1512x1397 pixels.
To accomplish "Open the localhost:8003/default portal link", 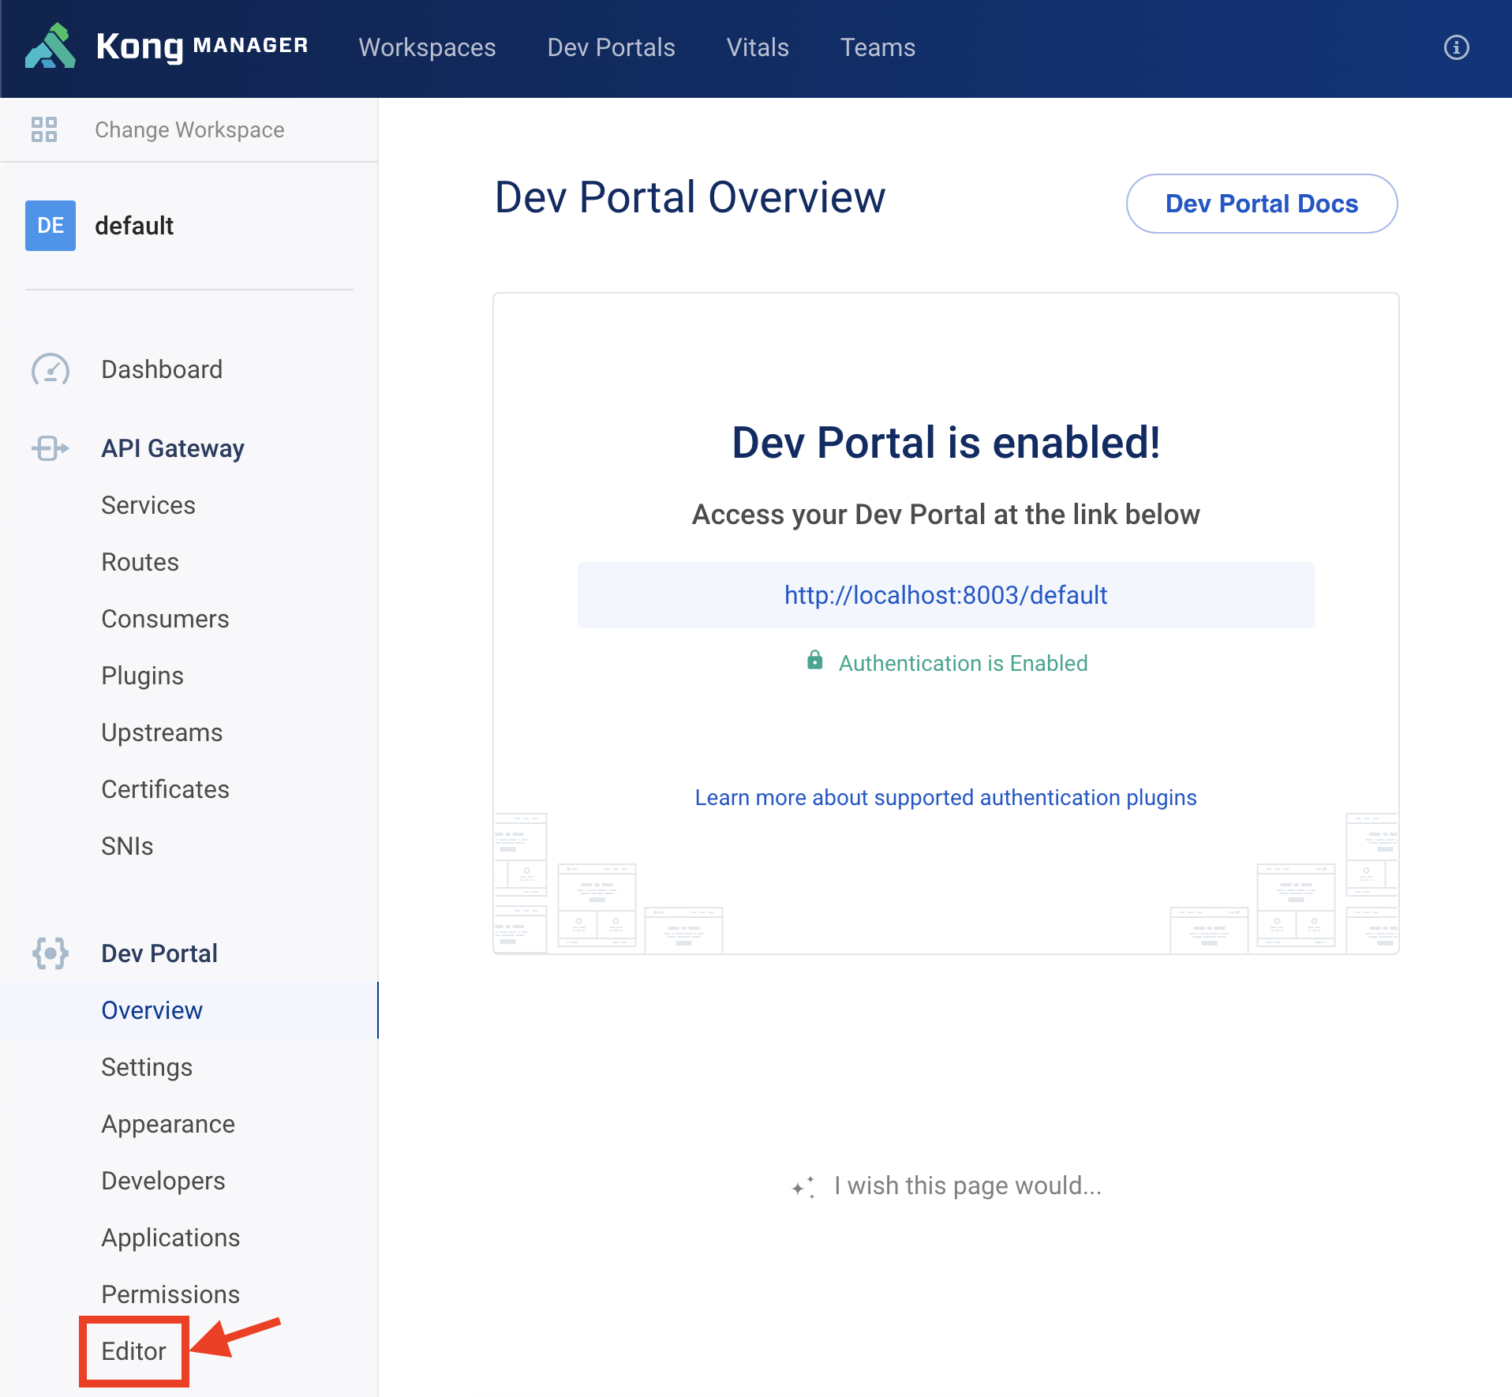I will [945, 595].
